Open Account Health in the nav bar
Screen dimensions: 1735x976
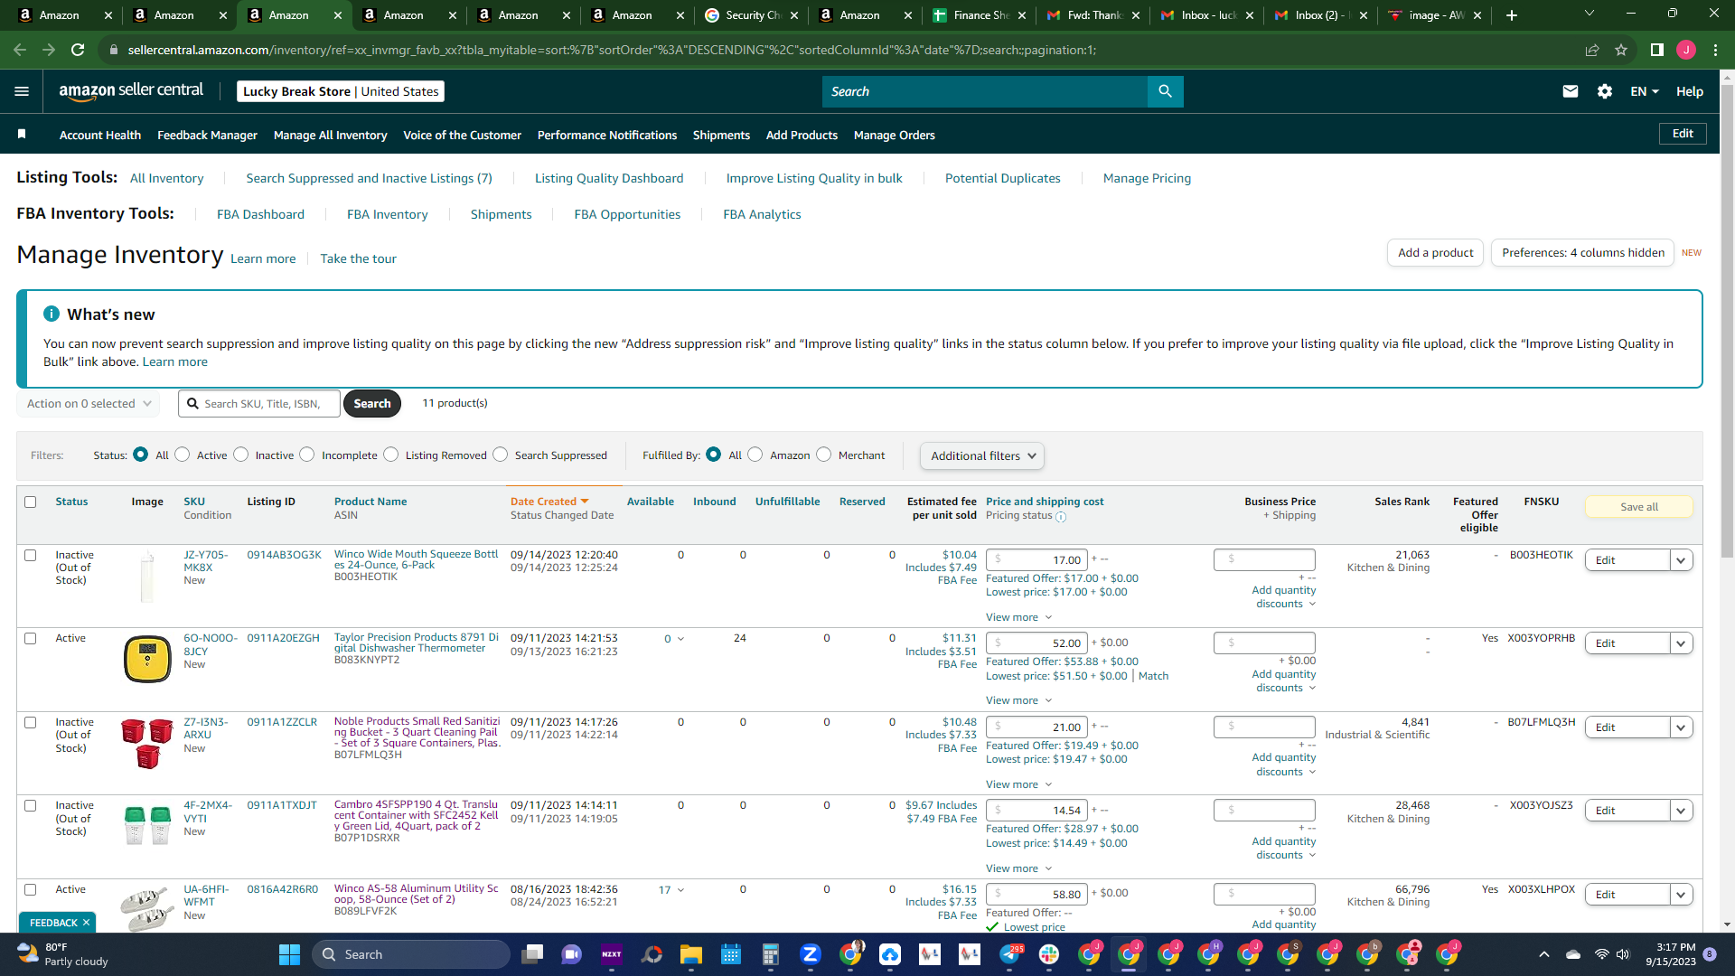[x=100, y=135]
